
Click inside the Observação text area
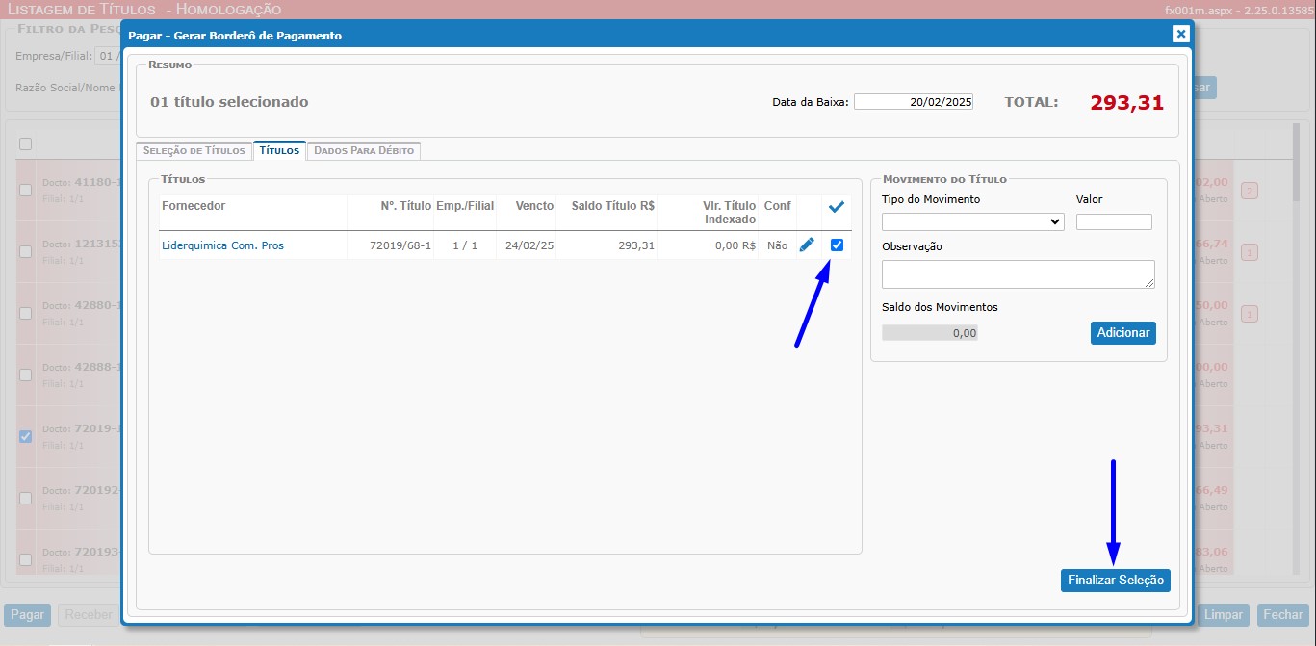click(x=1018, y=274)
